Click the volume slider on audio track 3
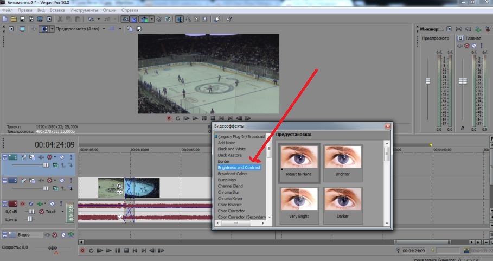This screenshot has height=261, width=493. pos(31,212)
